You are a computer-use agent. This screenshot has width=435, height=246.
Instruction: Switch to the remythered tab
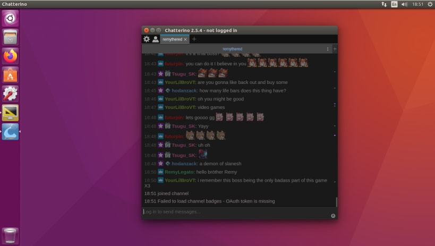coord(172,39)
